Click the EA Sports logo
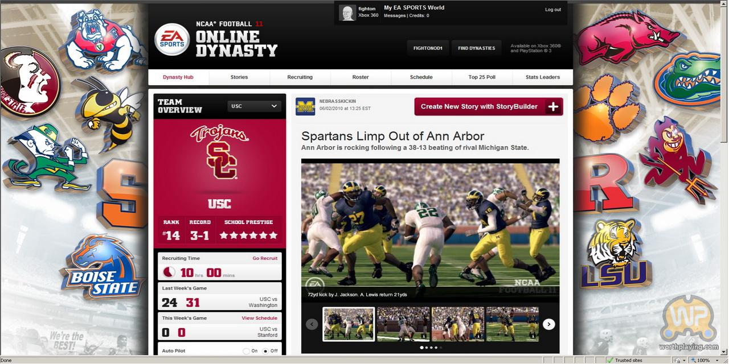The width and height of the screenshot is (729, 364). pyautogui.click(x=172, y=40)
